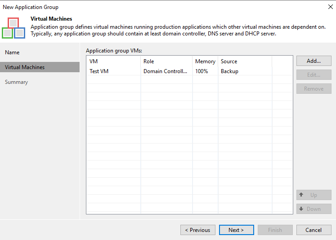Click the Remove button
Viewport: 336px width, 240px height.
point(314,89)
